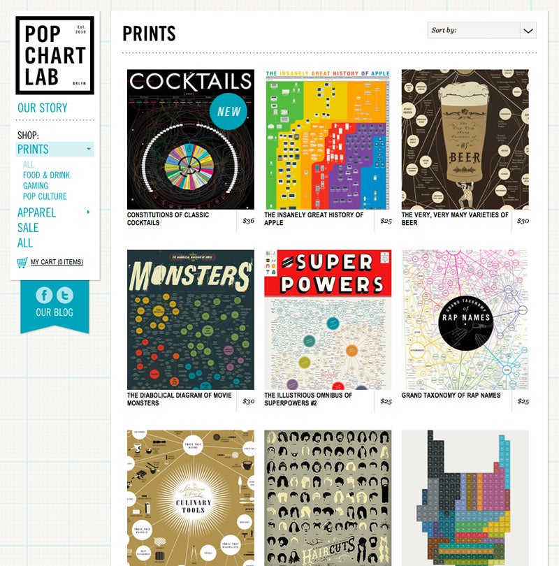The height and width of the screenshot is (566, 559).
Task: Click the shopping cart icon
Action: point(22,263)
